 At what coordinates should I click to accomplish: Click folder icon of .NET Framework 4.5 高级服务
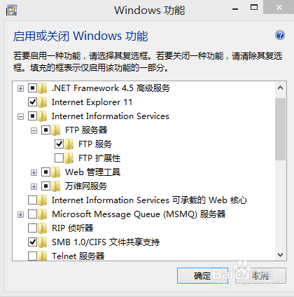(43, 88)
